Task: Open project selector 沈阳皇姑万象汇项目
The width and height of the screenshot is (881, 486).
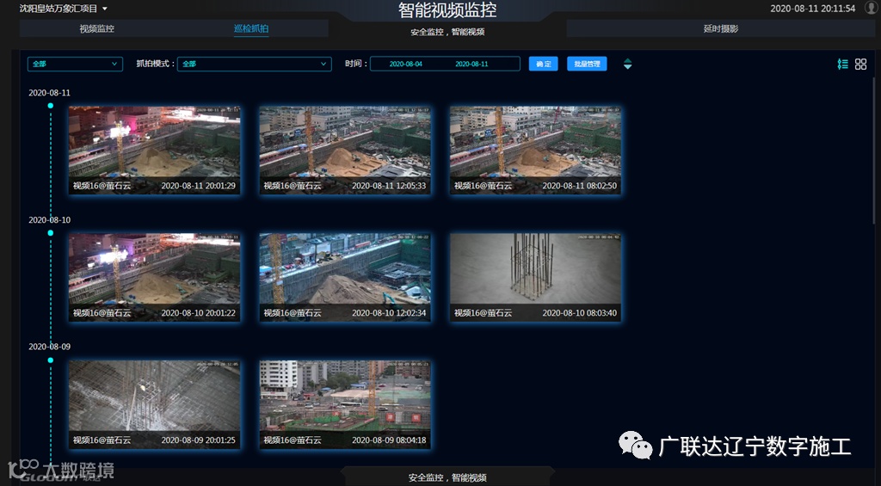Action: click(64, 9)
